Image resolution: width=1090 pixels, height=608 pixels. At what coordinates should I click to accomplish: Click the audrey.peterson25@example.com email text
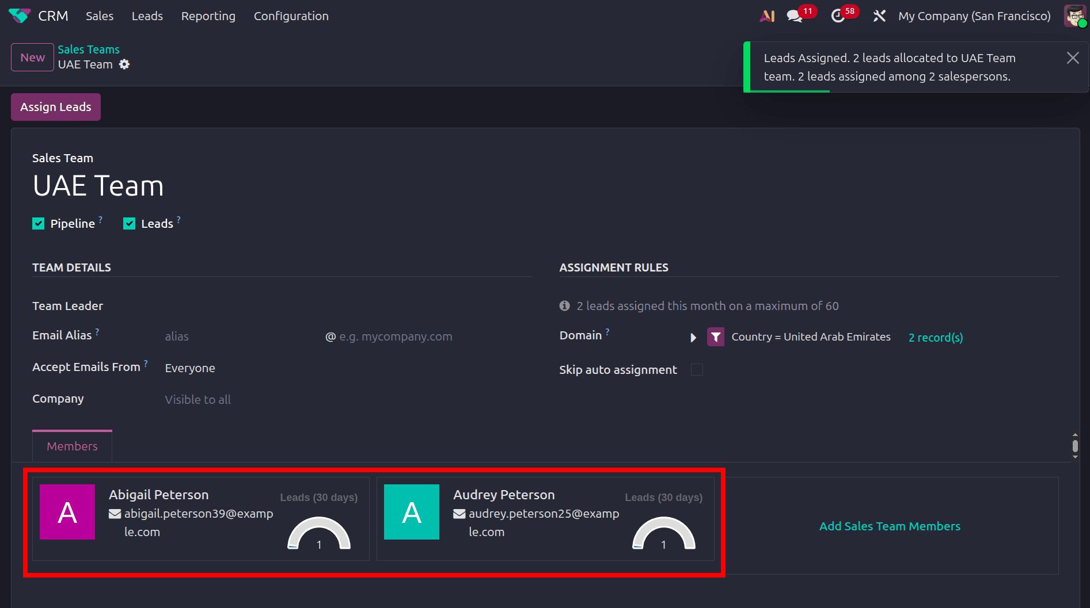(544, 523)
